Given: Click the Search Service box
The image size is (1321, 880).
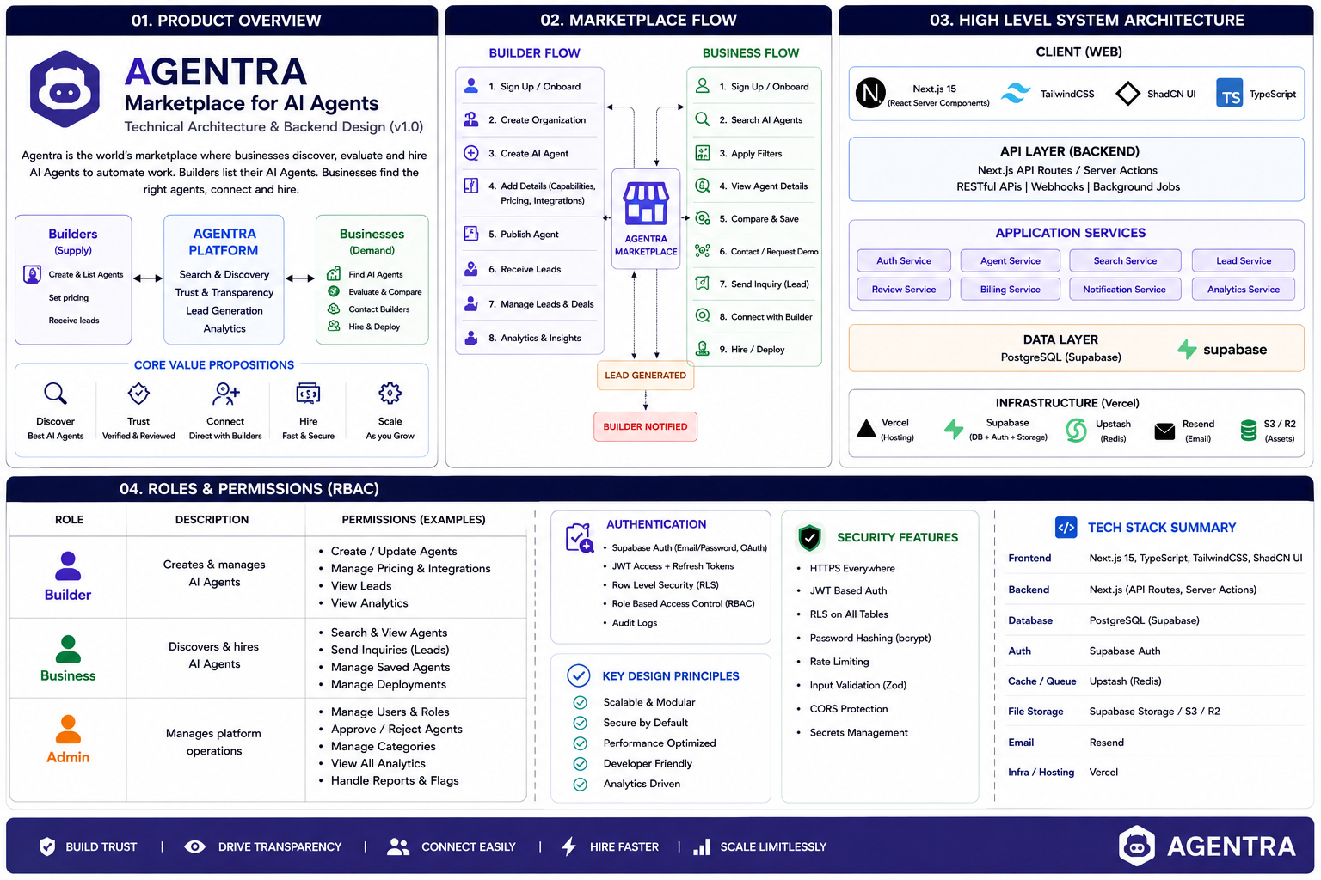Looking at the screenshot, I should point(1125,260).
